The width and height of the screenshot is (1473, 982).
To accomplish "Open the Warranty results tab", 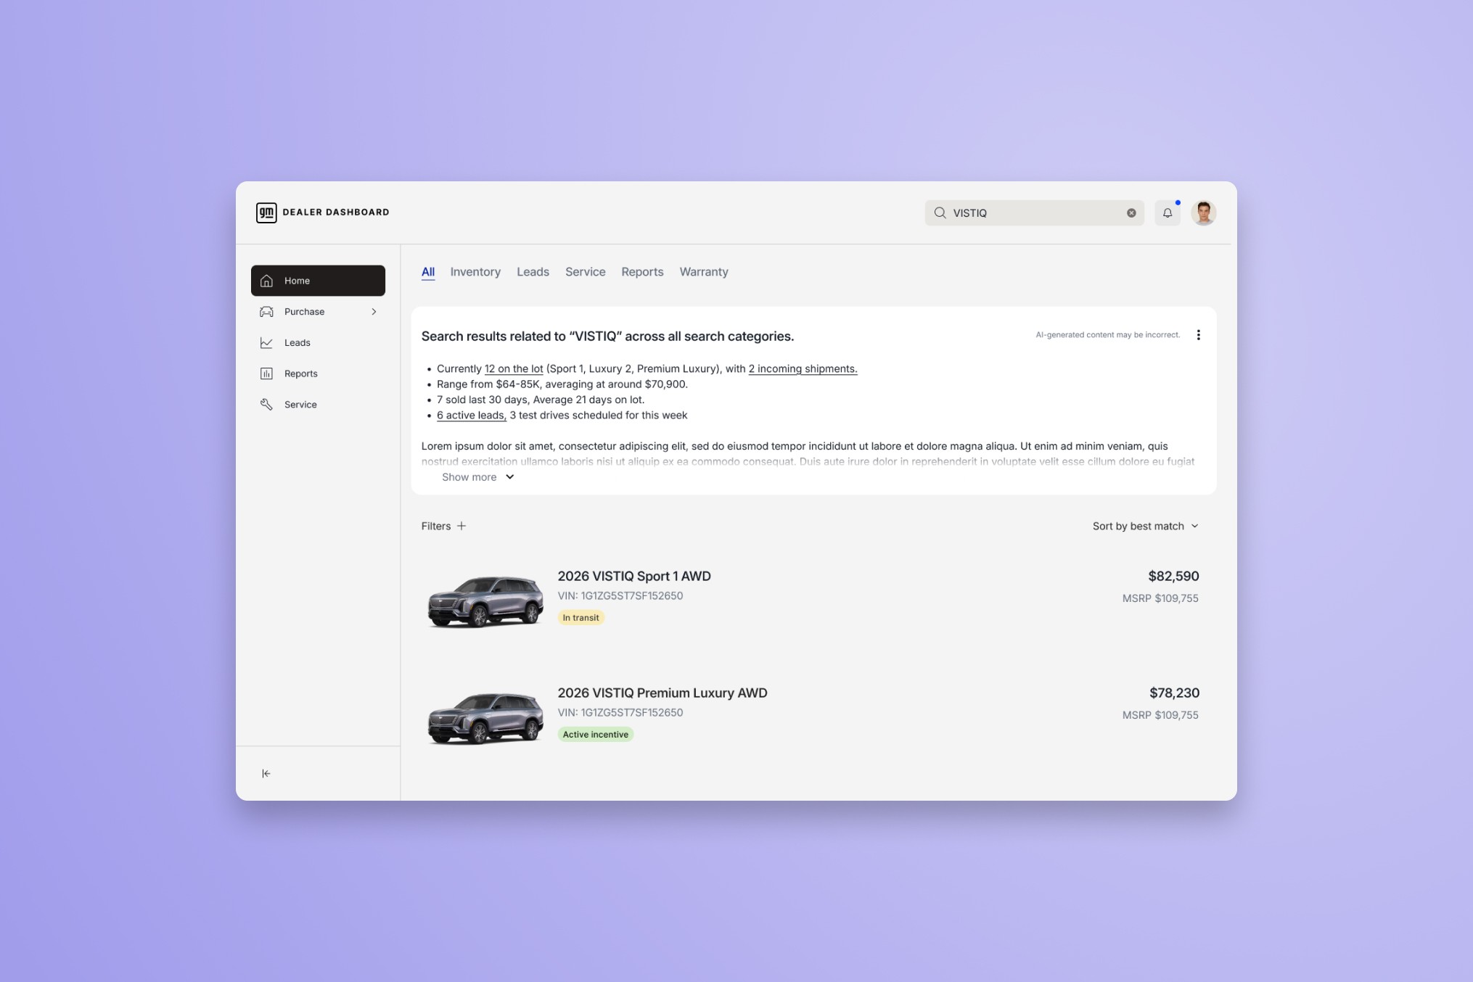I will pyautogui.click(x=703, y=272).
